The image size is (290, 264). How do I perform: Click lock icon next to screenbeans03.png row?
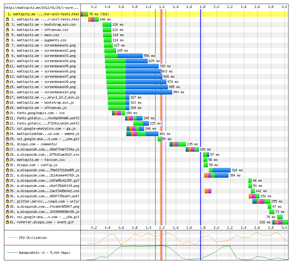point(8,56)
